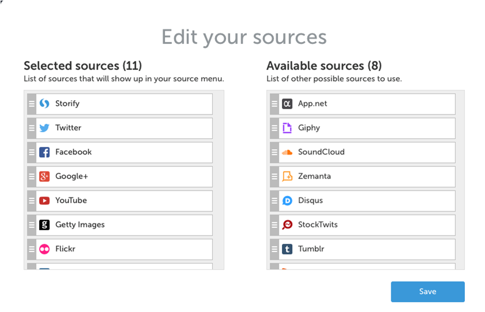Click the App.net alpha icon

point(287,104)
